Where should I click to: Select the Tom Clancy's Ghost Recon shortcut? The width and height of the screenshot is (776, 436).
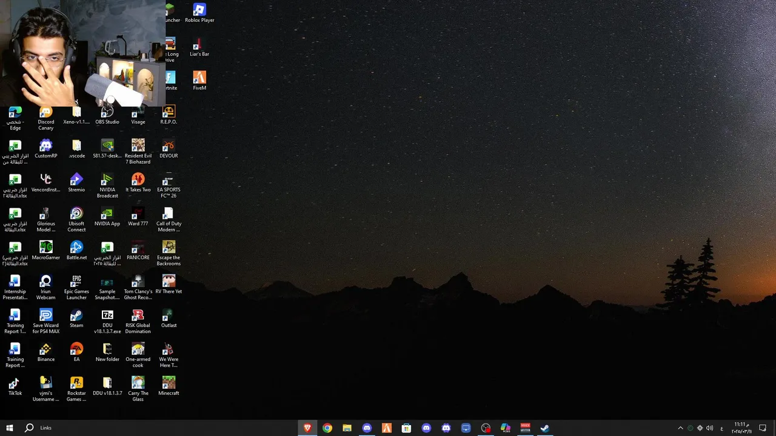pyautogui.click(x=138, y=288)
